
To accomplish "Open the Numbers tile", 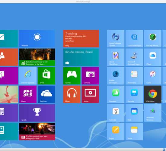I will pos(116,94).
